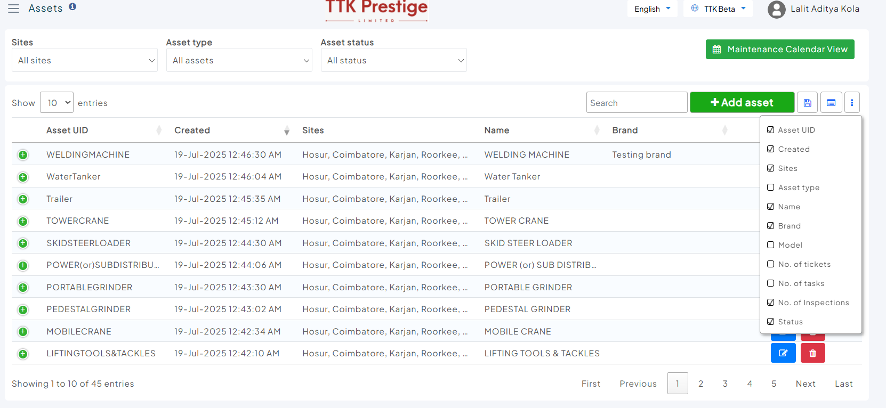This screenshot has width=886, height=408.
Task: Click the Add asset button
Action: [742, 103]
